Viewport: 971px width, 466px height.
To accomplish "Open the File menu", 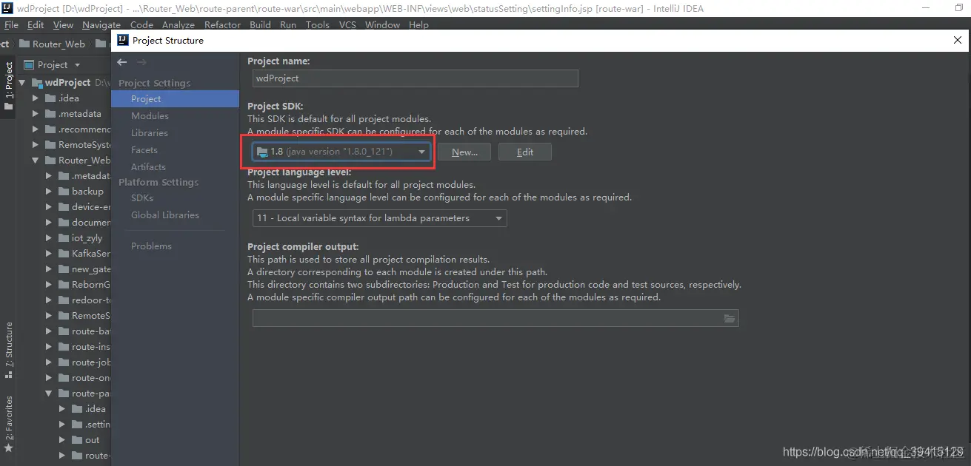I will (11, 24).
